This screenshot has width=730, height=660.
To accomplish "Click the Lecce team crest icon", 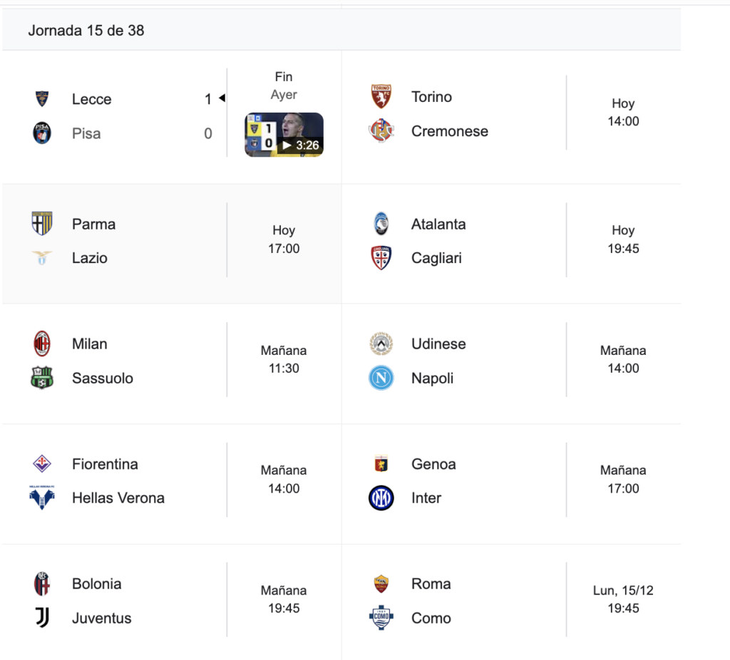I will tap(42, 99).
